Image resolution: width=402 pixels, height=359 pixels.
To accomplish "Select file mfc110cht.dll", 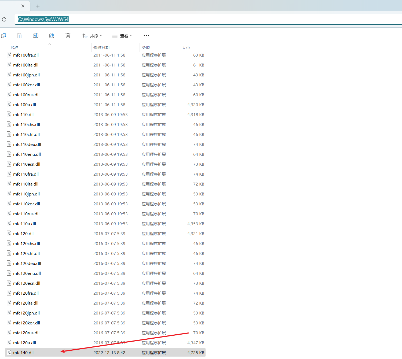I will [26, 134].
